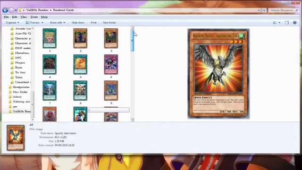302x170 pixels.
Task: Toggle the preview pane button
Action: coord(287,23)
